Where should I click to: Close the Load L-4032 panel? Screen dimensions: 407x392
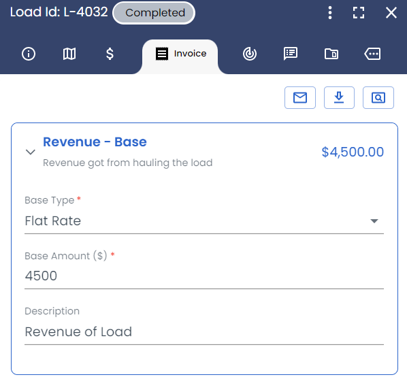coord(391,13)
